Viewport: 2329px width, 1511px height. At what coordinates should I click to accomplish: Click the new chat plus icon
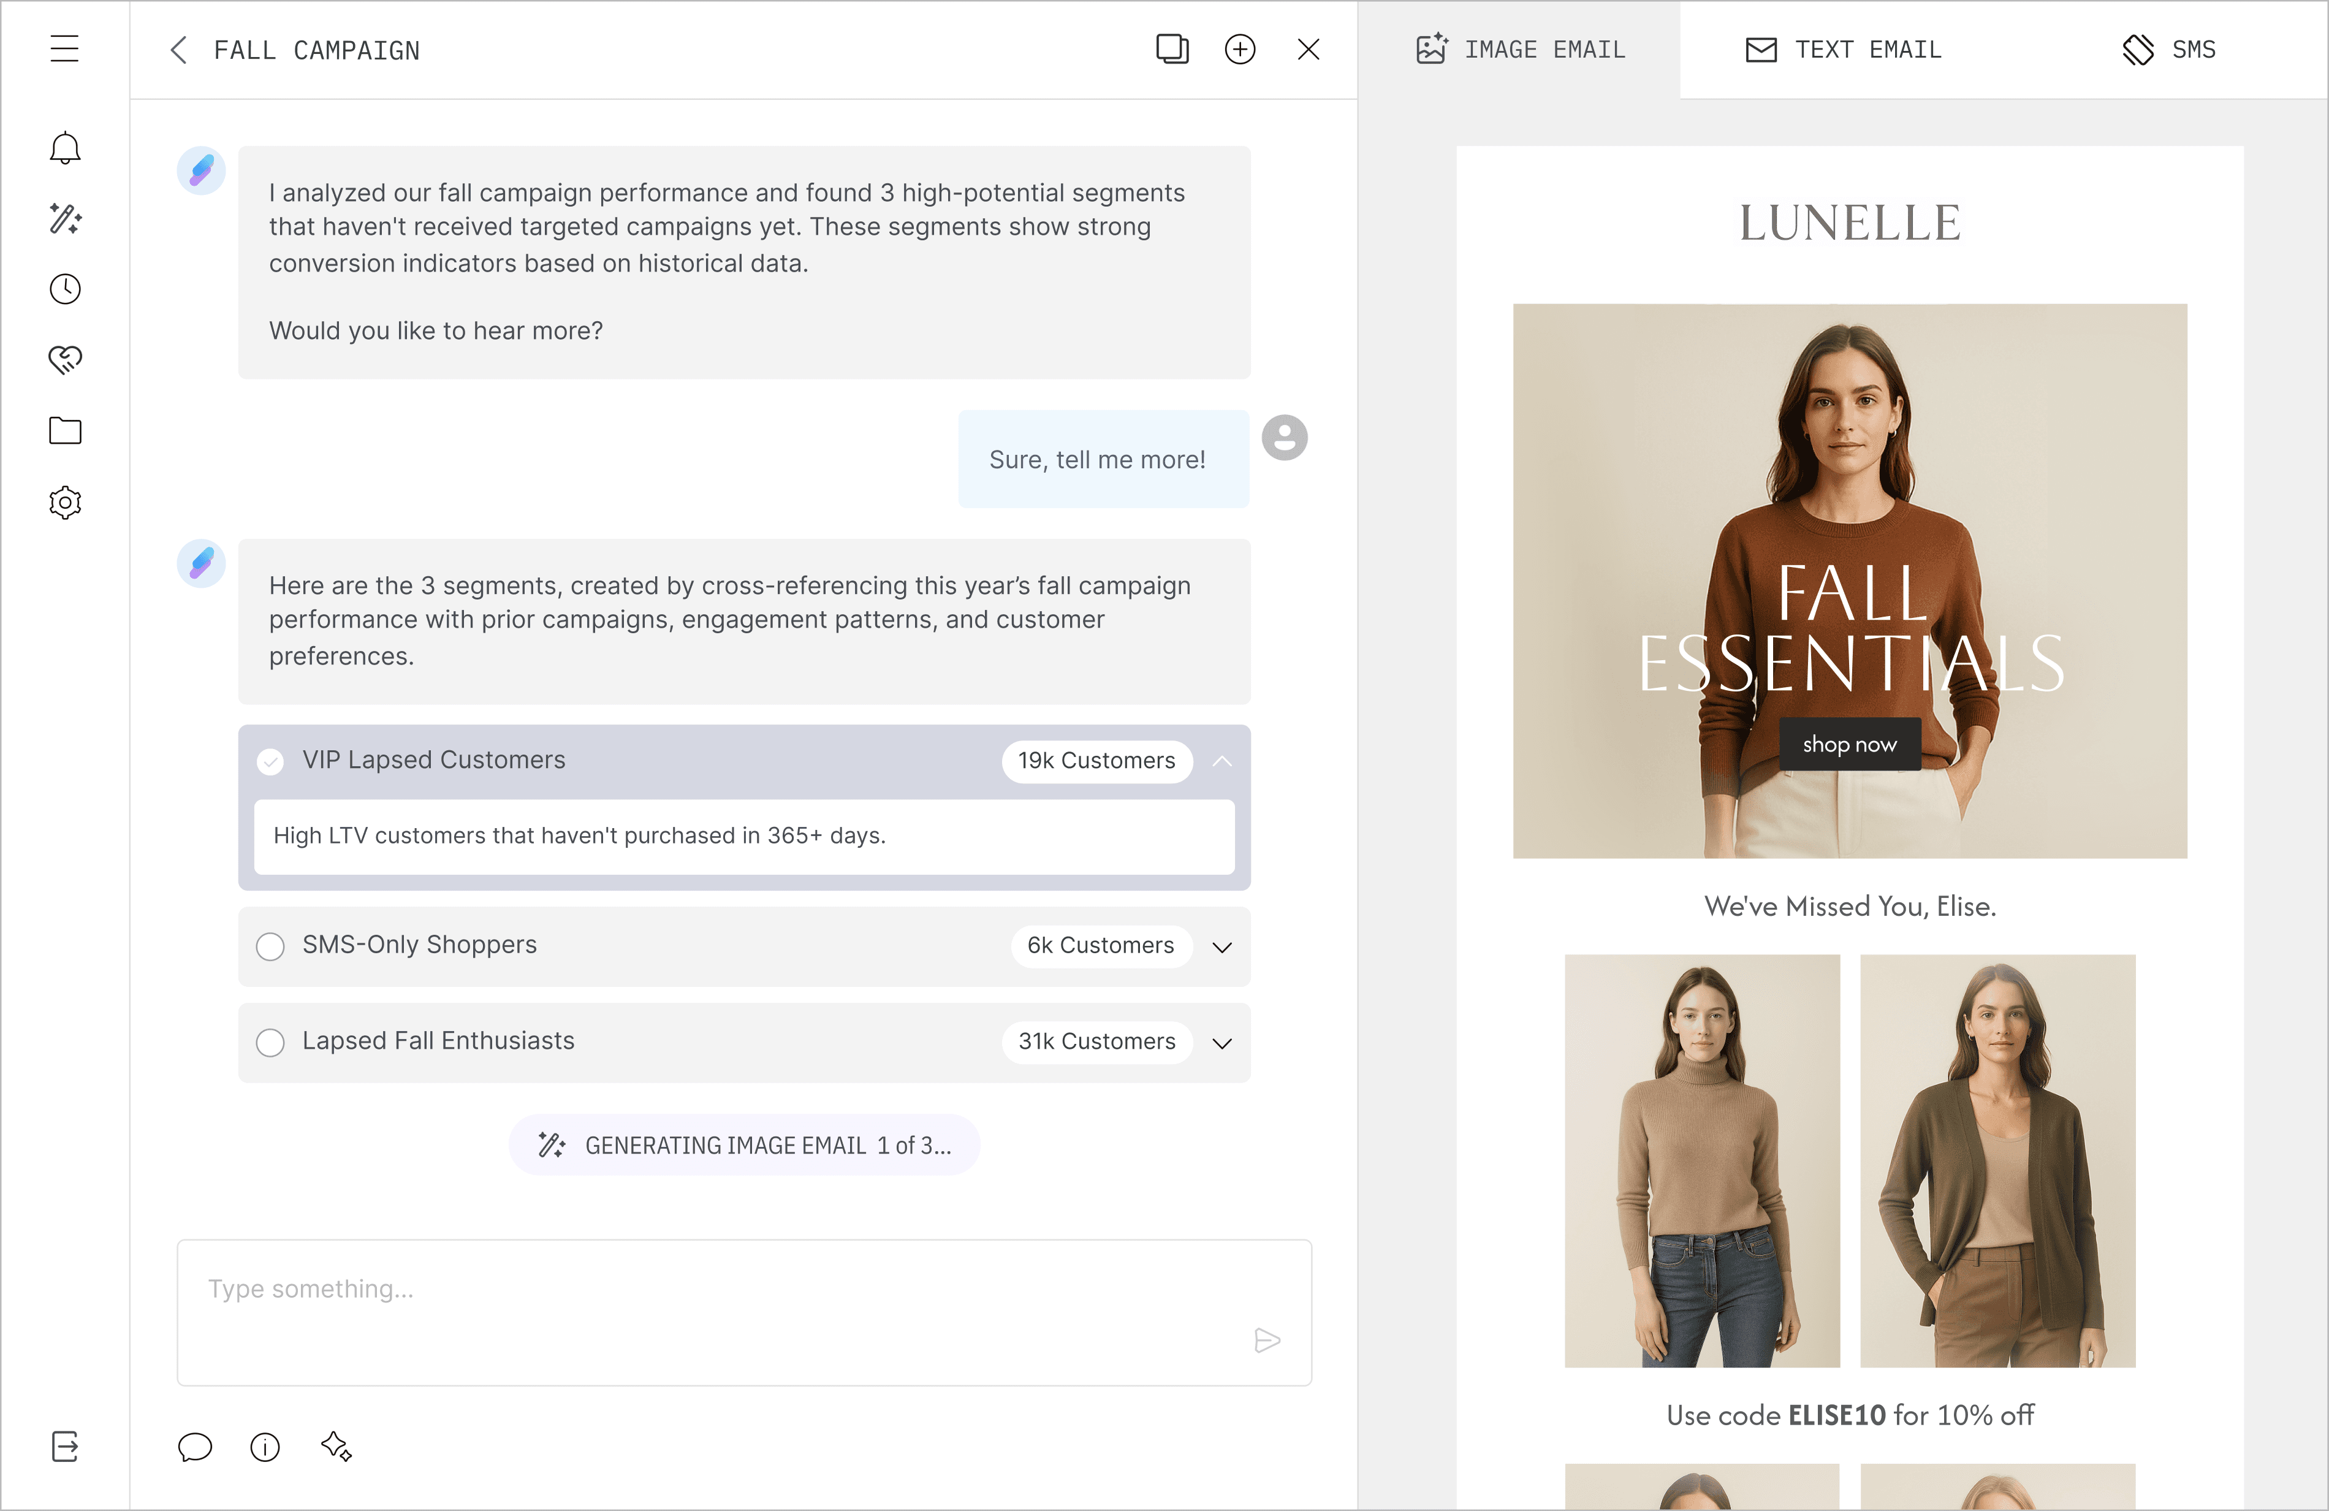[1239, 49]
